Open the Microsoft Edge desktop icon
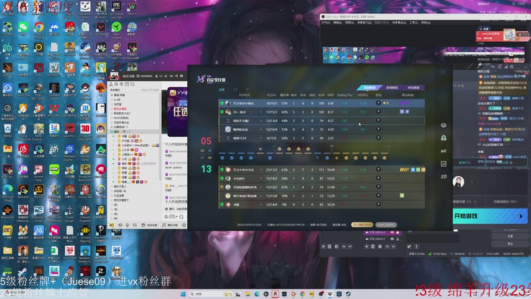This screenshot has width=531, height=299. [x=7, y=192]
